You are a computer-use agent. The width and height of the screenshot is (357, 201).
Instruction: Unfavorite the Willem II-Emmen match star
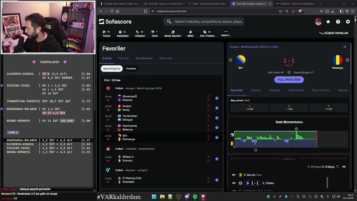(217, 159)
